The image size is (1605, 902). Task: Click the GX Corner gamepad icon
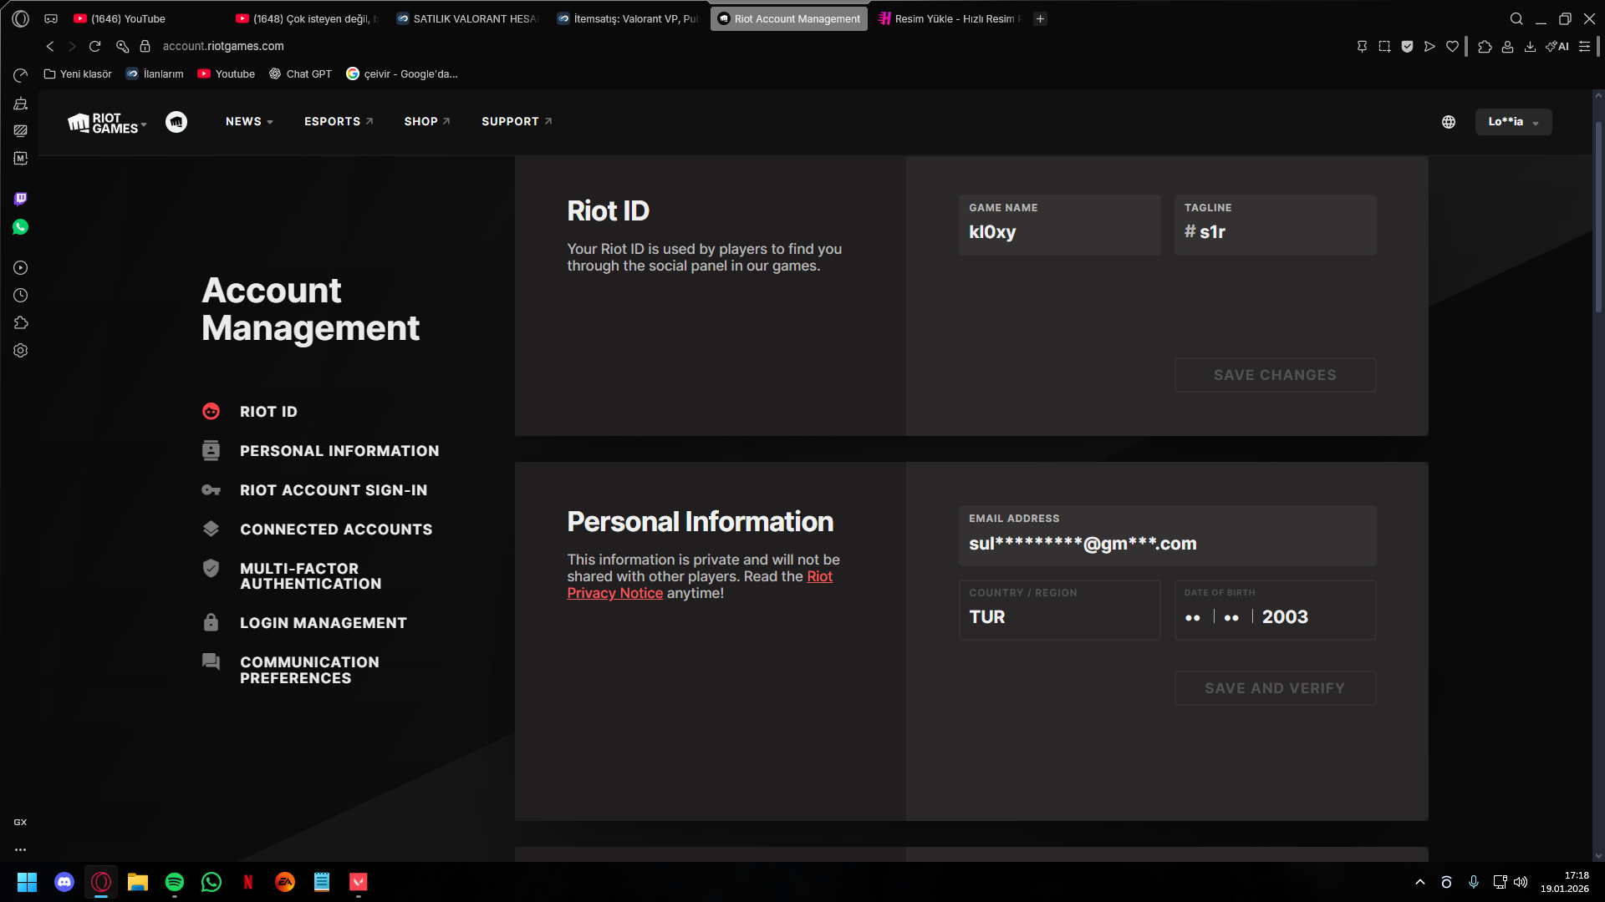point(51,18)
